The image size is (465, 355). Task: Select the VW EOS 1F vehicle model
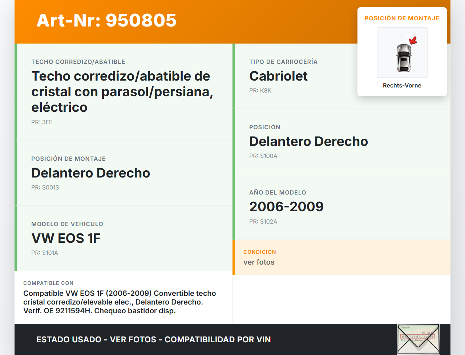[x=66, y=238]
